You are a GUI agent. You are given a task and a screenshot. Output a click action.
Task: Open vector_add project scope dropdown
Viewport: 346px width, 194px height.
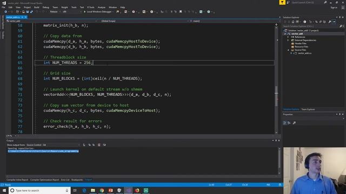[x=52, y=21]
